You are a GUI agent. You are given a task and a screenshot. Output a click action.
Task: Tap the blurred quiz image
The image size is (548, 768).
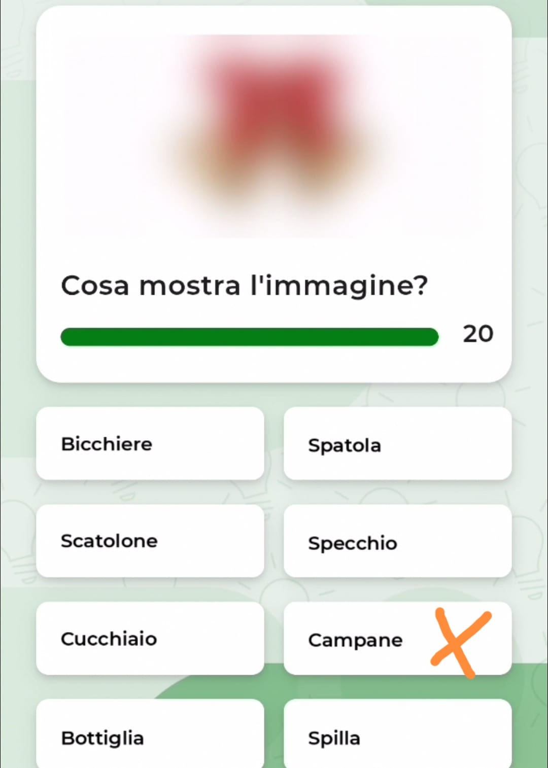coord(274,136)
